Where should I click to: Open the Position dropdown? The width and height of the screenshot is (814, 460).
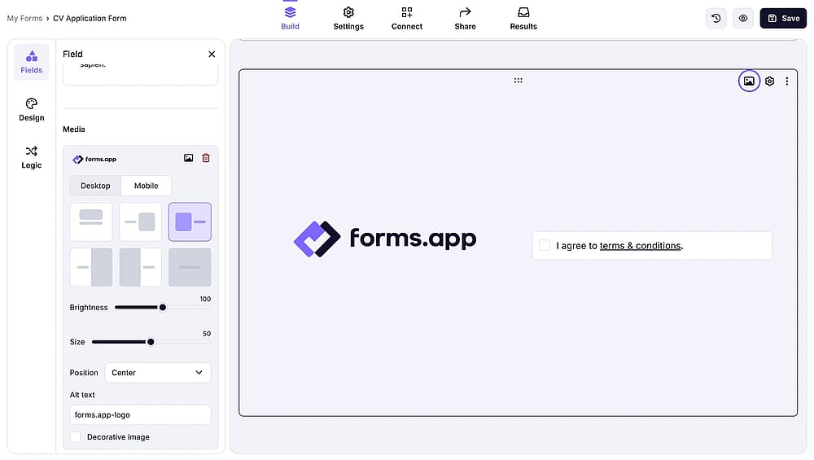[158, 372]
